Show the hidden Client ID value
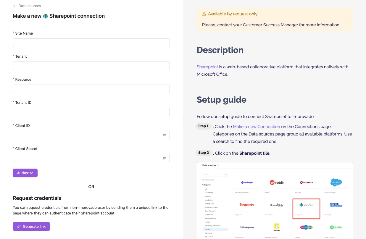366x239 pixels. (165, 135)
